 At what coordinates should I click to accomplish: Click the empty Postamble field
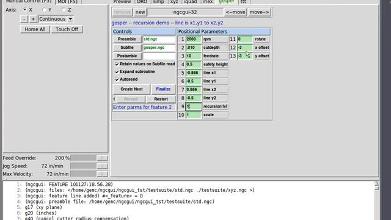click(159, 56)
